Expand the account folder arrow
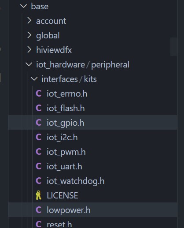Viewport: 184px width, 228px height. 29,21
